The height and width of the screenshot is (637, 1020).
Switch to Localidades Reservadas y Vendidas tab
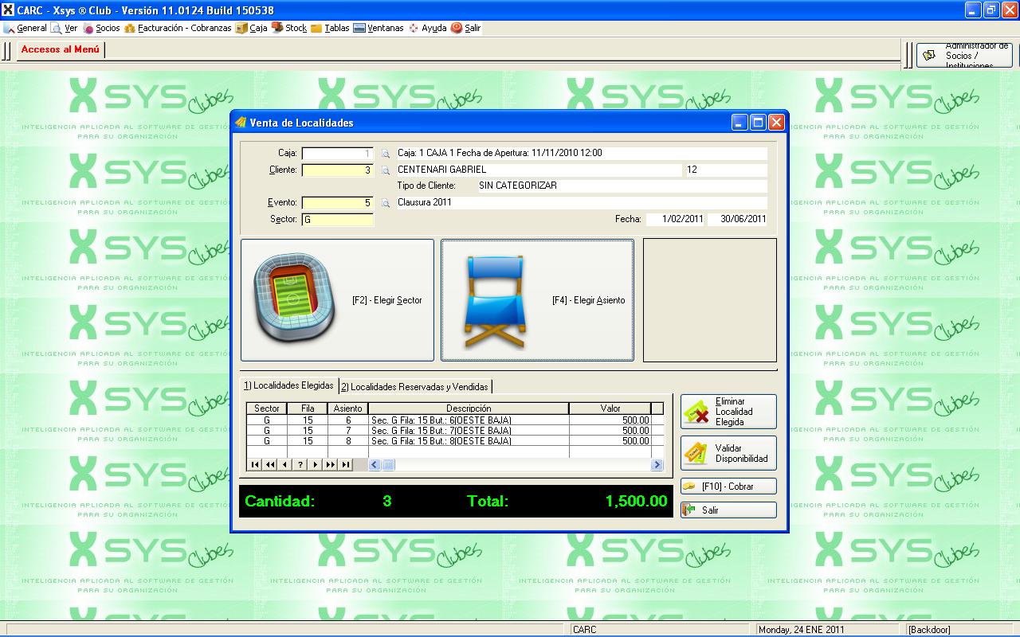[x=414, y=387]
